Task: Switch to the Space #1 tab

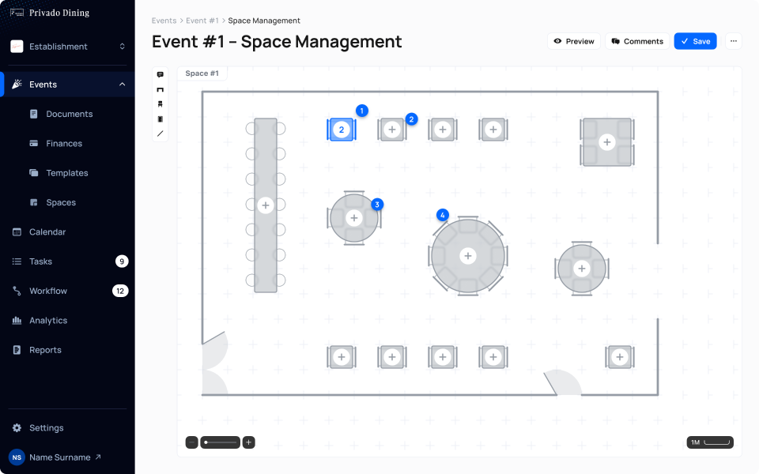Action: coord(202,73)
